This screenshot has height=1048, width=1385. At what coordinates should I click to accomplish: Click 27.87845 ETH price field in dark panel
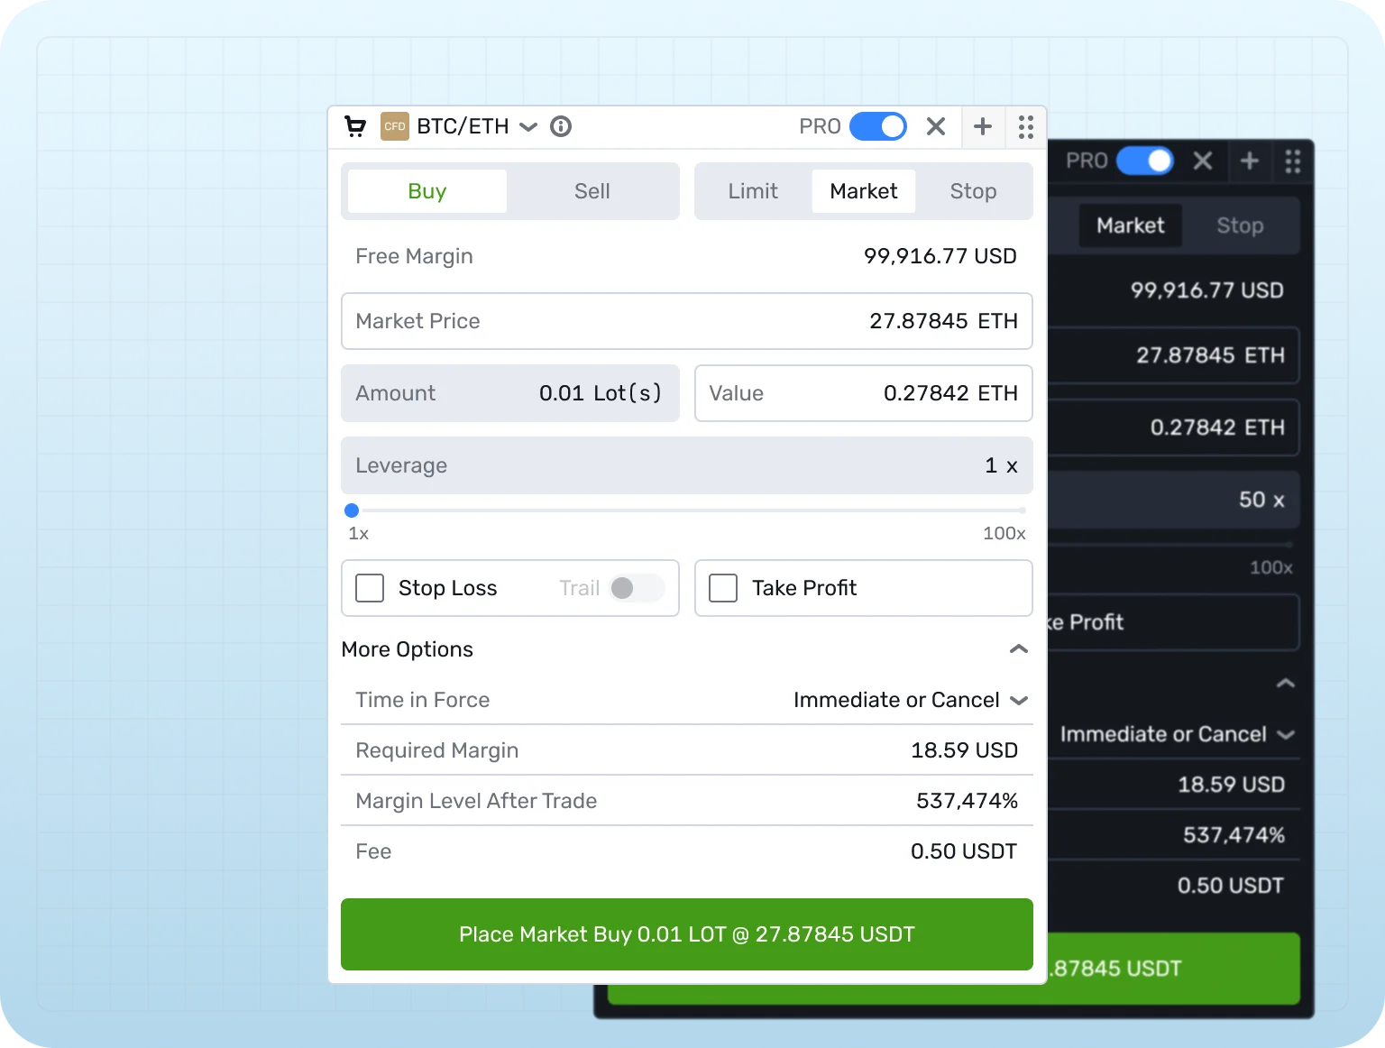click(x=1174, y=355)
